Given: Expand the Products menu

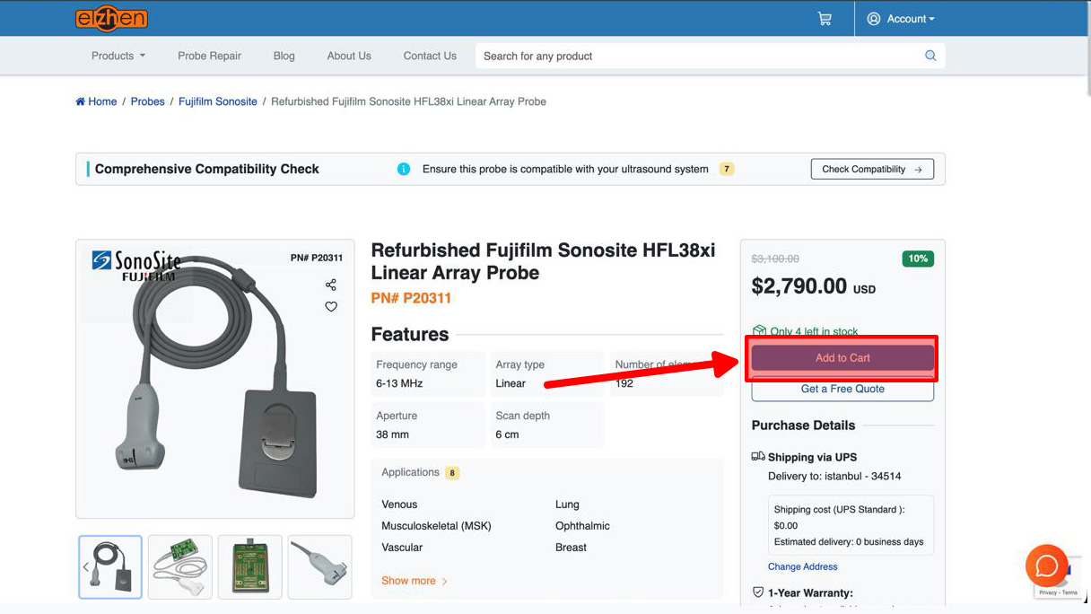Looking at the screenshot, I should pyautogui.click(x=118, y=56).
